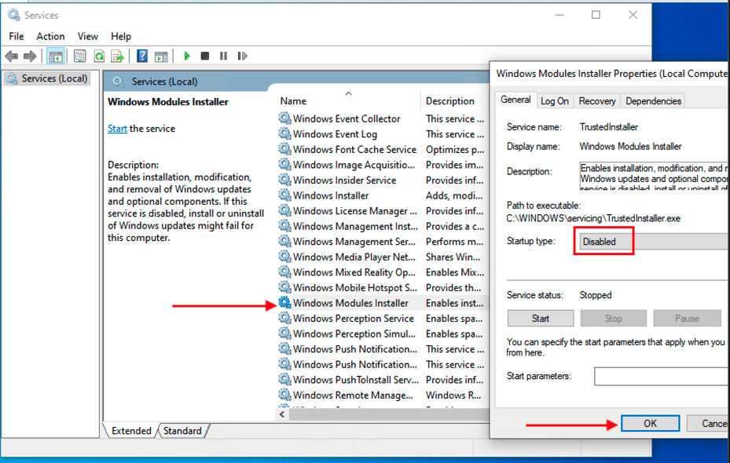Toggle the Show/Hide Console Tree toolbar icon
The height and width of the screenshot is (463, 730).
(x=56, y=56)
